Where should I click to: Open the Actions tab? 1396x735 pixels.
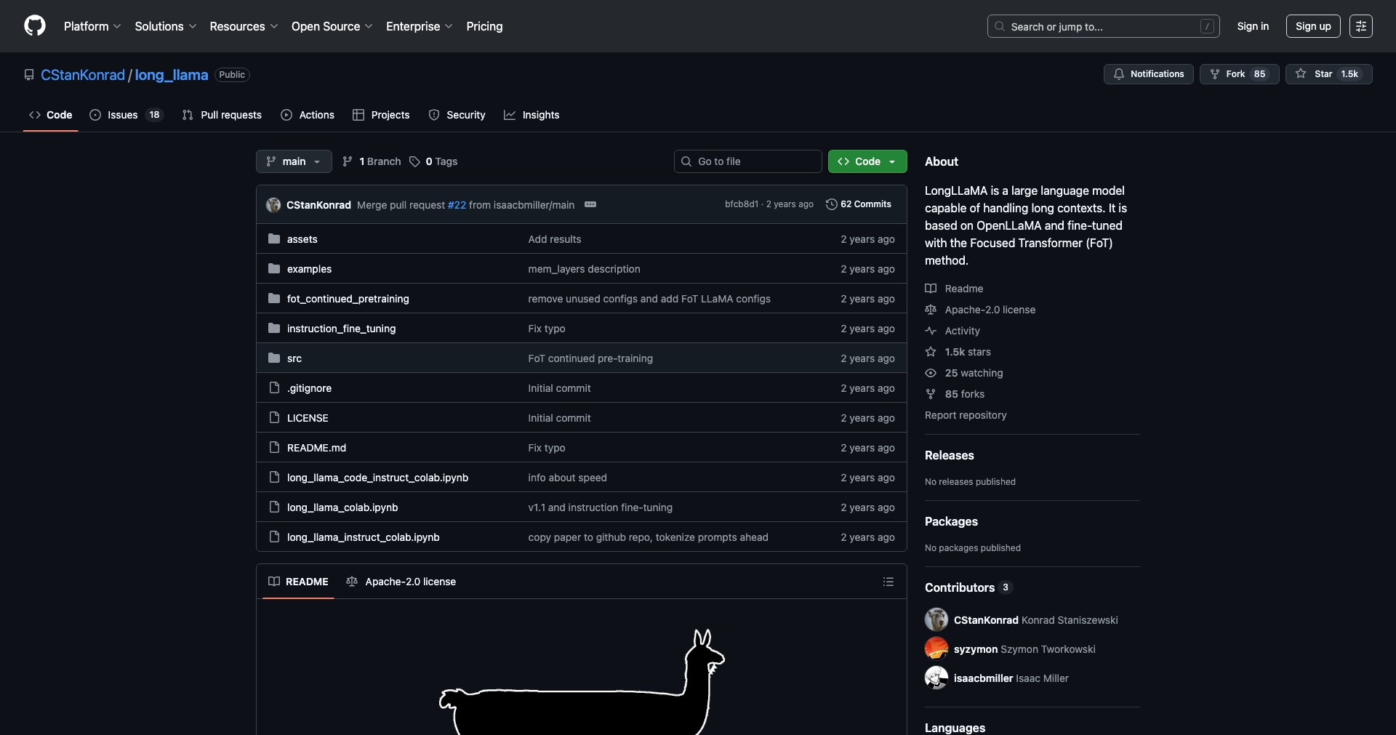[308, 115]
